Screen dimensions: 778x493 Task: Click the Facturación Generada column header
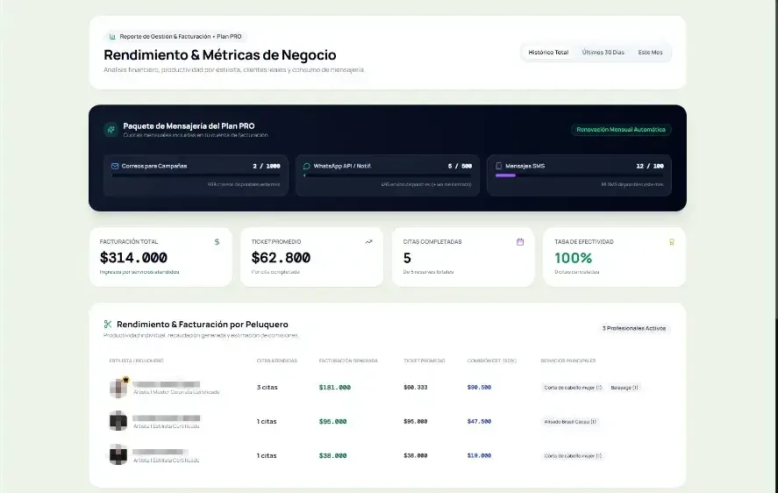coord(348,361)
